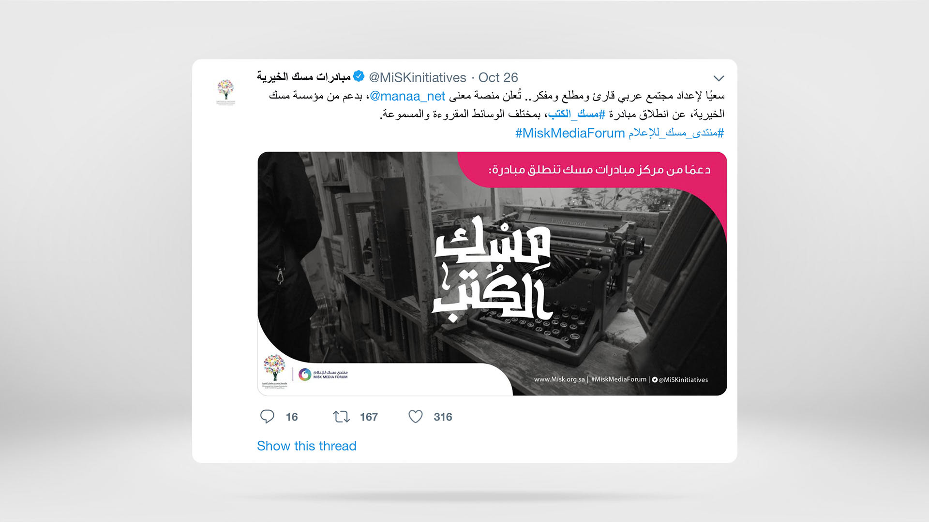Screen dimensions: 929x522
Task: Click the like count 316
Action: pyautogui.click(x=443, y=417)
